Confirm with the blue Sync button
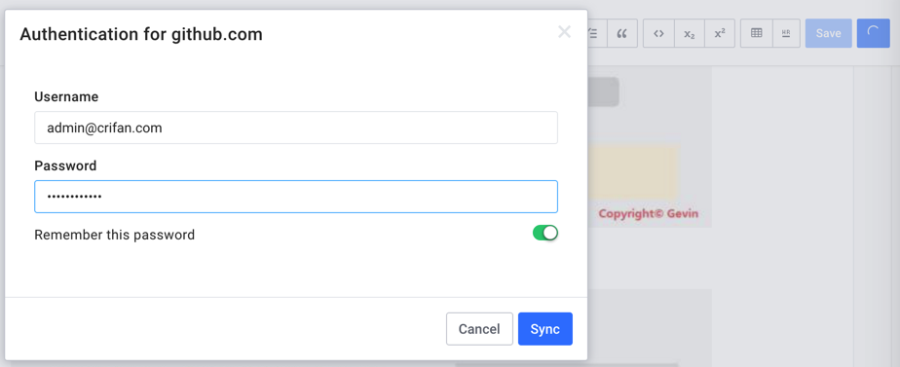 (x=545, y=329)
